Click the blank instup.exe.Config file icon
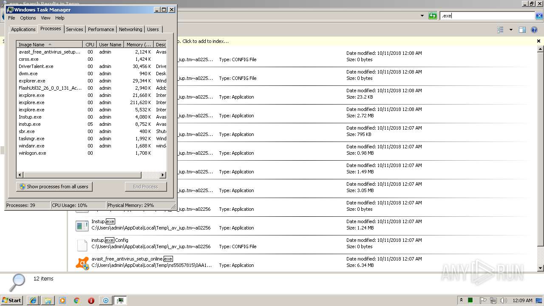The image size is (544, 306). point(82,244)
